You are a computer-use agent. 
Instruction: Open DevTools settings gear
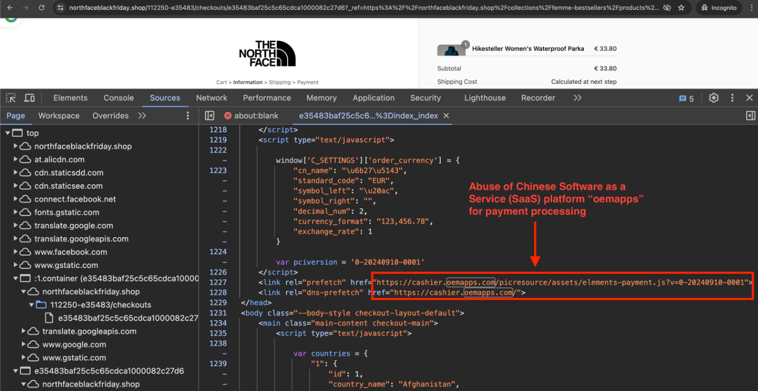pyautogui.click(x=713, y=98)
